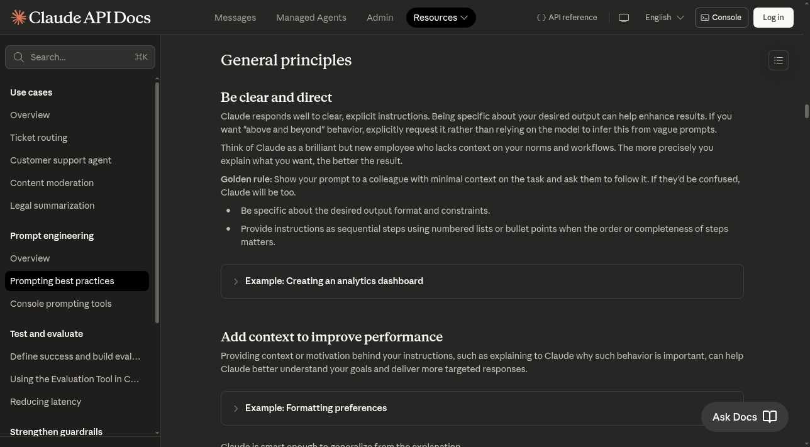Click the Strengthen guardrails section heading
The width and height of the screenshot is (810, 447).
pyautogui.click(x=56, y=432)
